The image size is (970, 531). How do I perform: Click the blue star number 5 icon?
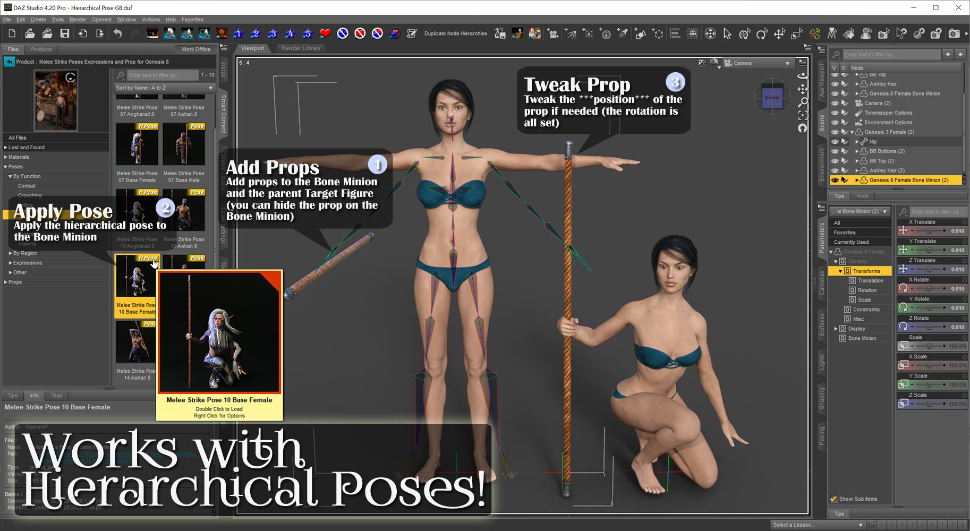pyautogui.click(x=308, y=33)
